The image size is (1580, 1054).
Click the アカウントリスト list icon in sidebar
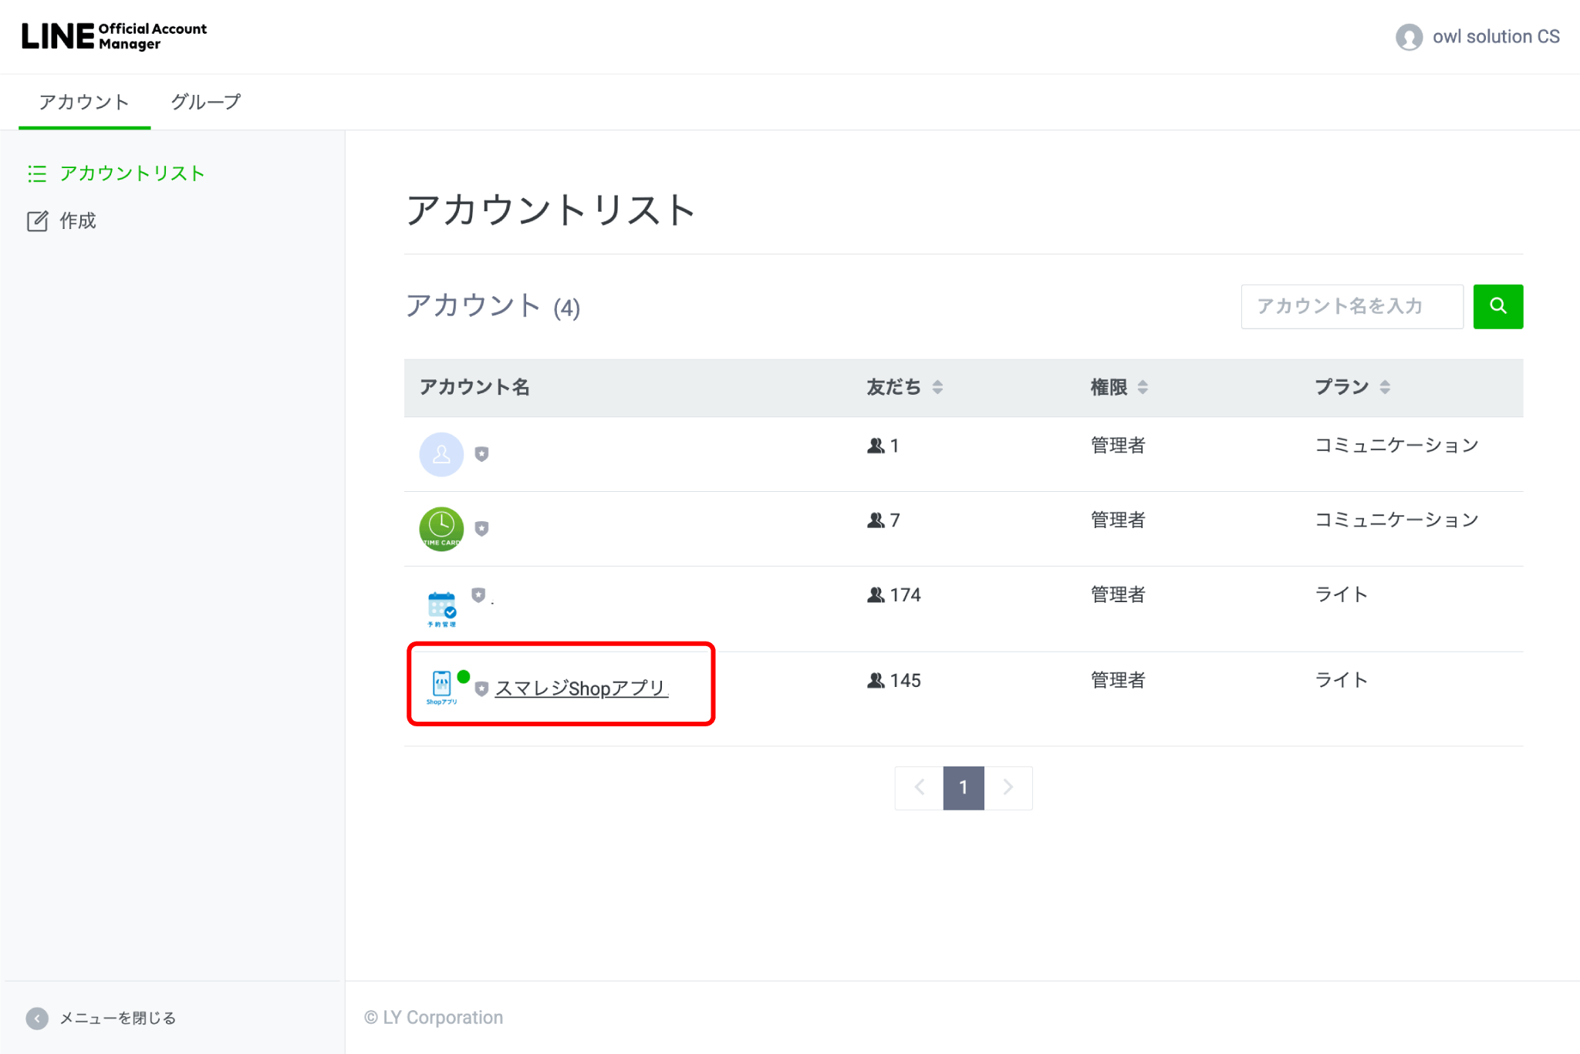click(x=37, y=173)
